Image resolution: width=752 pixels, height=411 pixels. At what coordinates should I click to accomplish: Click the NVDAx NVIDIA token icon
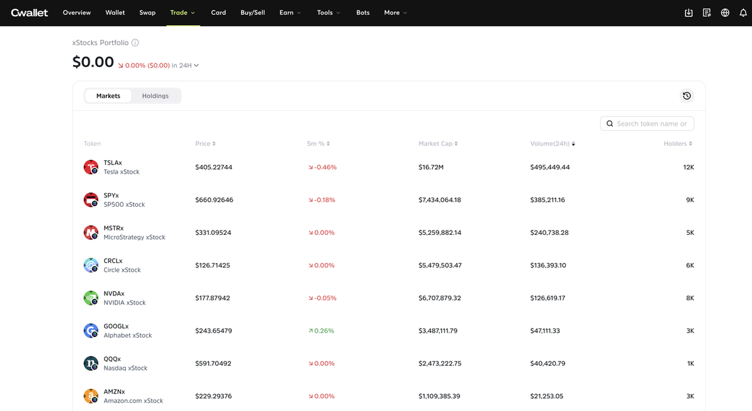[x=91, y=298]
